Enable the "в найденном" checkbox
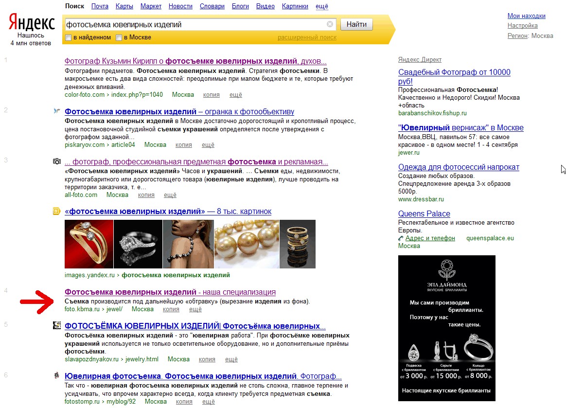566x408 pixels. [x=68, y=37]
